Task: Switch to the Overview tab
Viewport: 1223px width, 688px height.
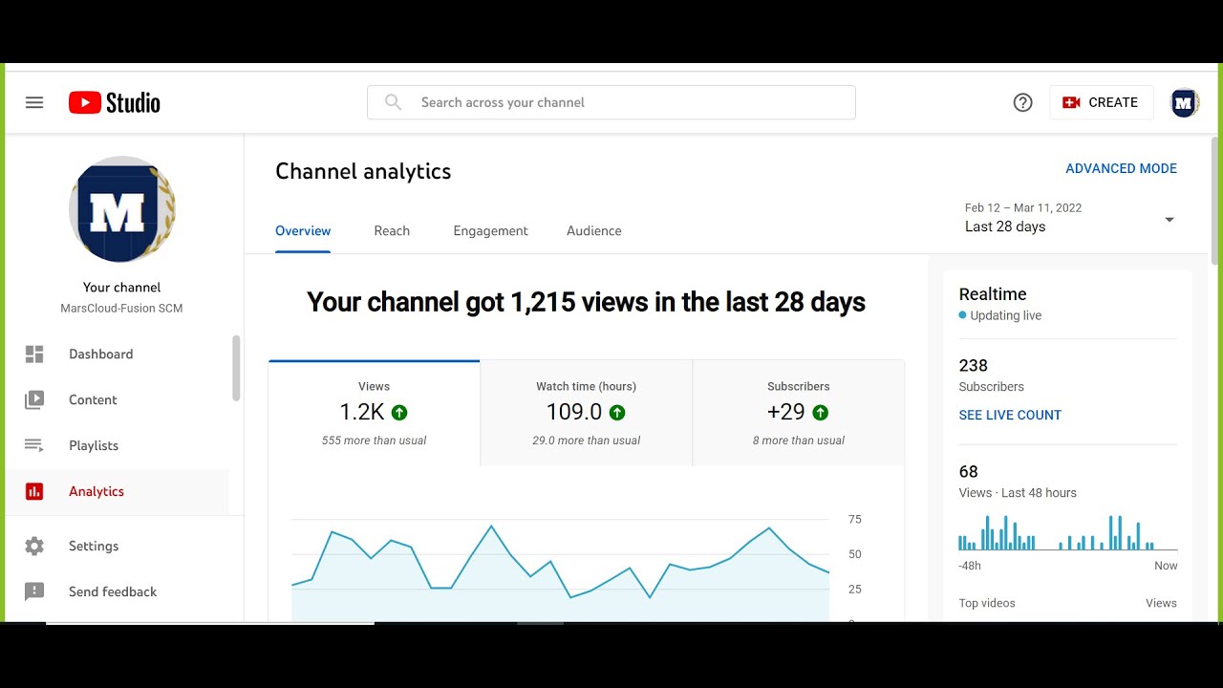Action: [303, 231]
